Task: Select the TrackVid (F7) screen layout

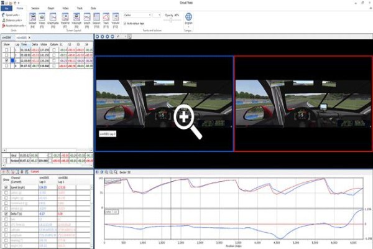Action: (65, 21)
